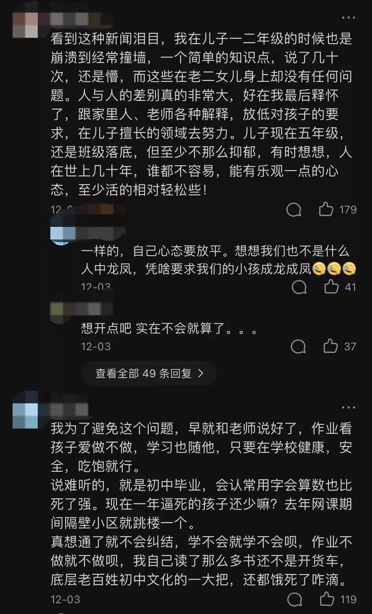This screenshot has height=614, width=372.
Task: Open reply bubble on the 41-likes reply
Action: (x=299, y=287)
